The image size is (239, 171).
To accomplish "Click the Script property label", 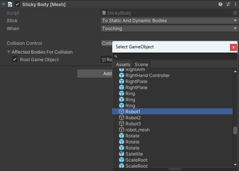I will pyautogui.click(x=13, y=13).
